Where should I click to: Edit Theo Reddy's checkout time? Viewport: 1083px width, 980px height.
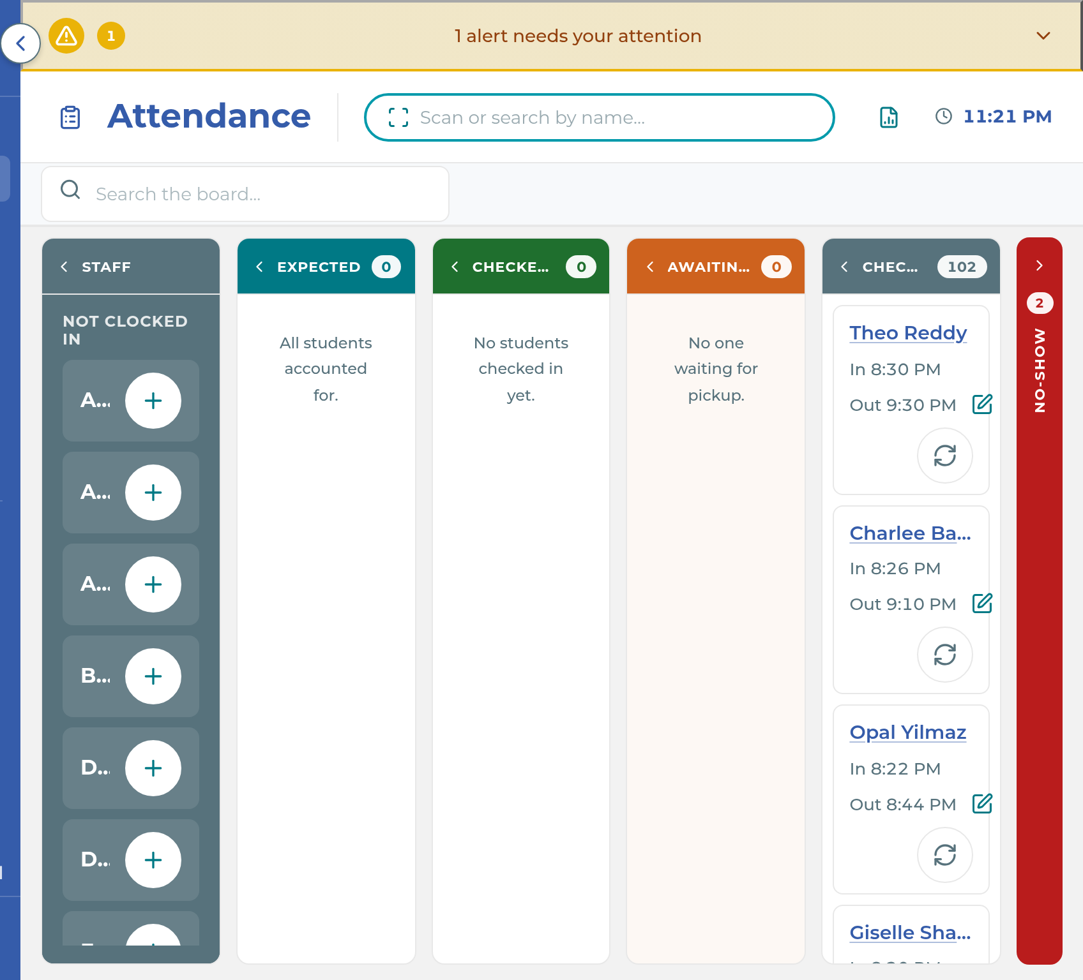982,404
